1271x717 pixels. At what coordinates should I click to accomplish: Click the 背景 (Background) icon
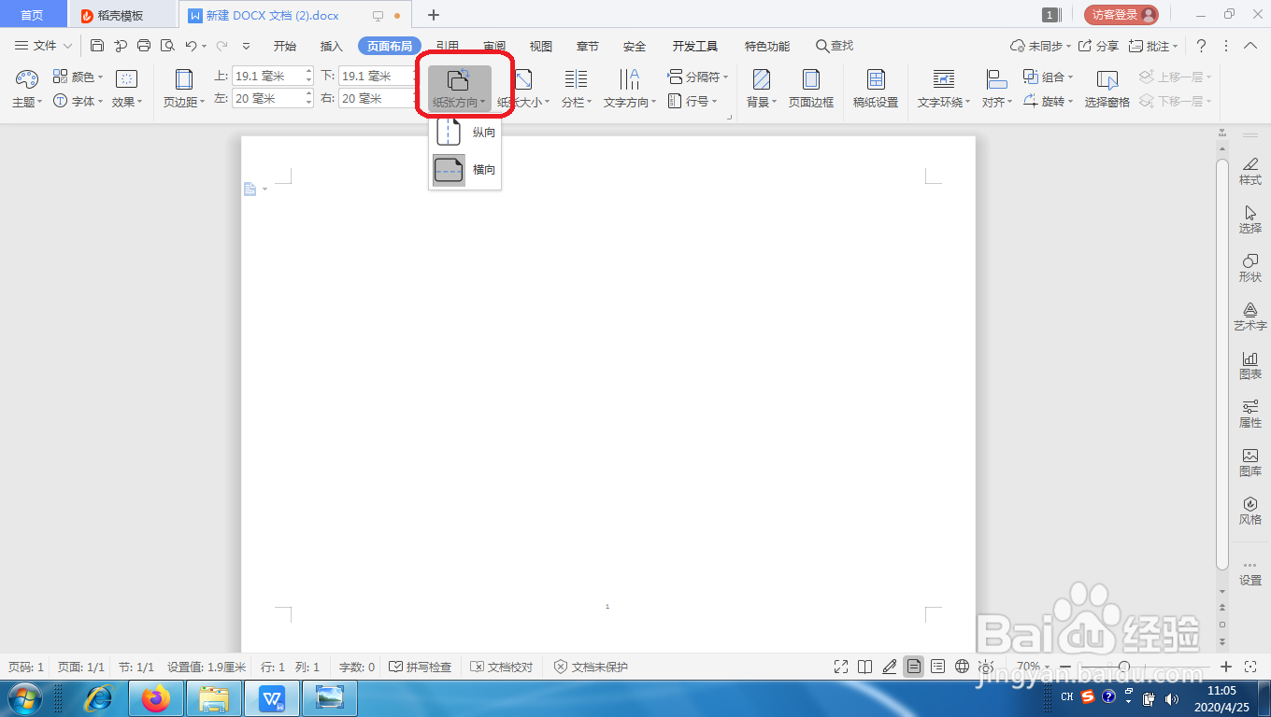[762, 79]
